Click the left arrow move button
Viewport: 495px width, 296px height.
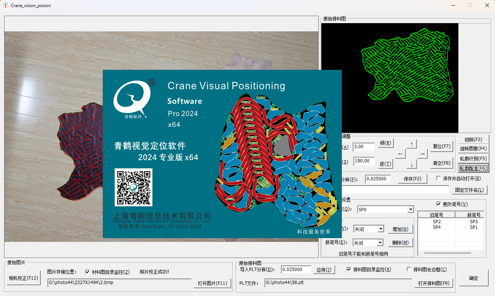(400, 154)
